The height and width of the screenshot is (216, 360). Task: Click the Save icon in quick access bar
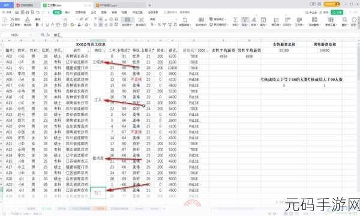(17, 12)
